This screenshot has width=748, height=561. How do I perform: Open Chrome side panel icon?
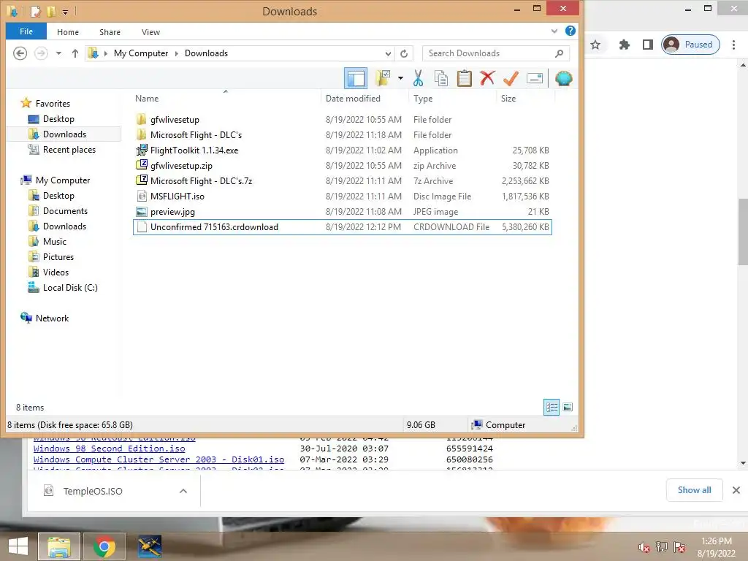point(647,45)
